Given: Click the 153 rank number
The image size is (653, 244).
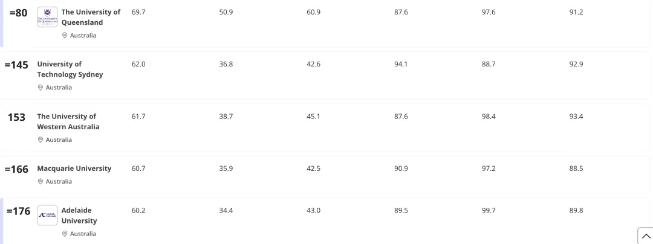Looking at the screenshot, I should tap(16, 117).
